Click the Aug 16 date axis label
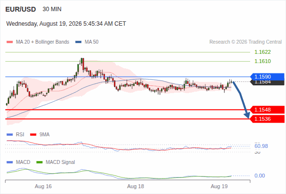Screen dimensions: 286x194 43,187
